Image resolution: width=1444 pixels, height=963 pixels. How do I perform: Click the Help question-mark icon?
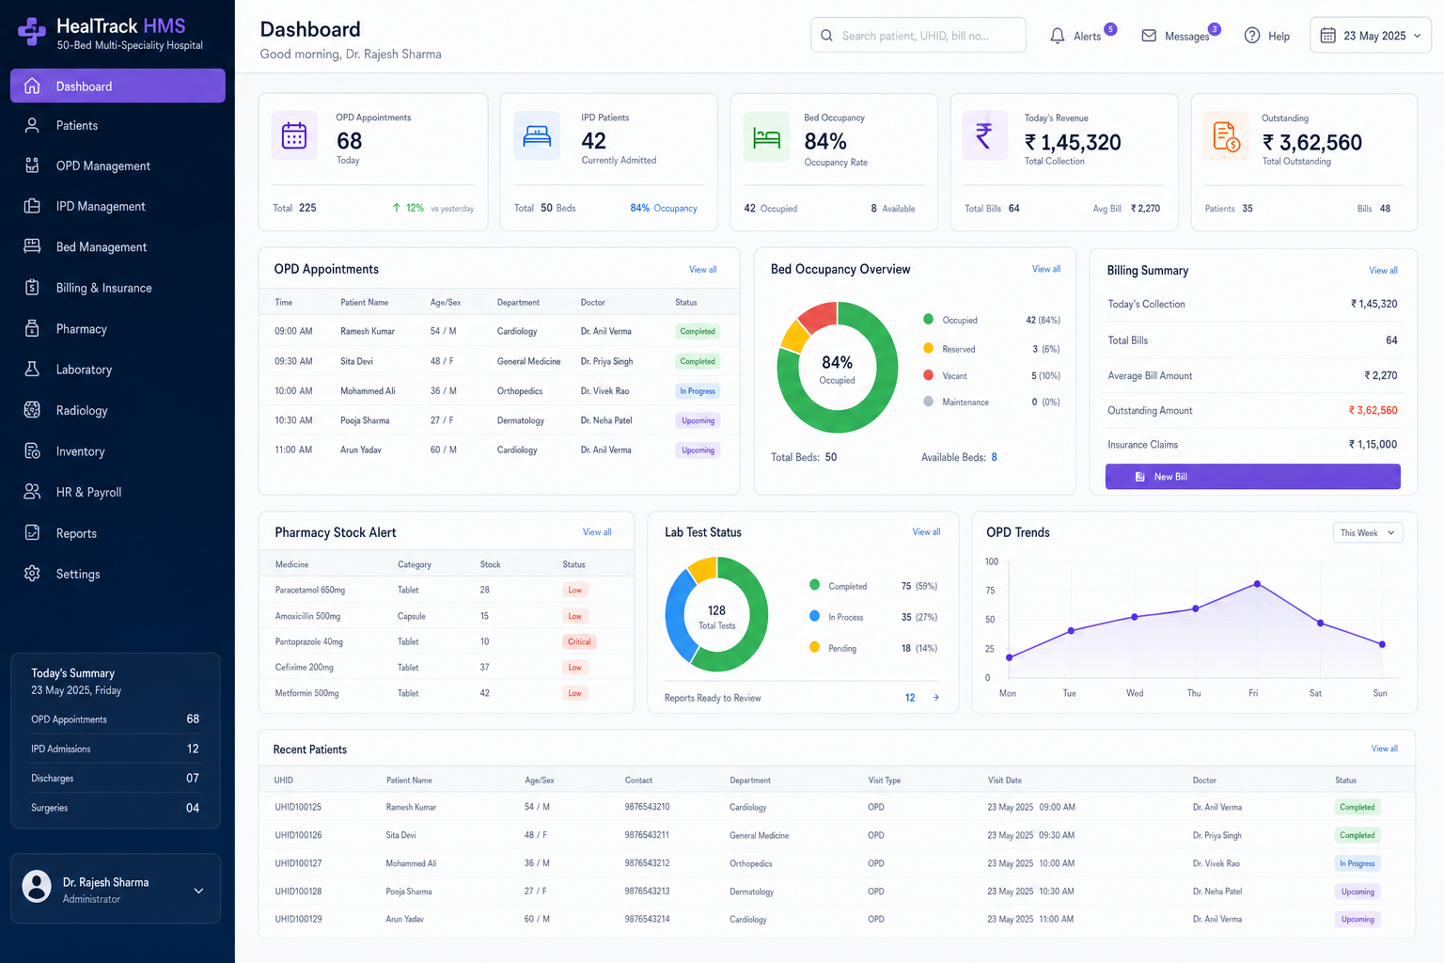(1252, 36)
